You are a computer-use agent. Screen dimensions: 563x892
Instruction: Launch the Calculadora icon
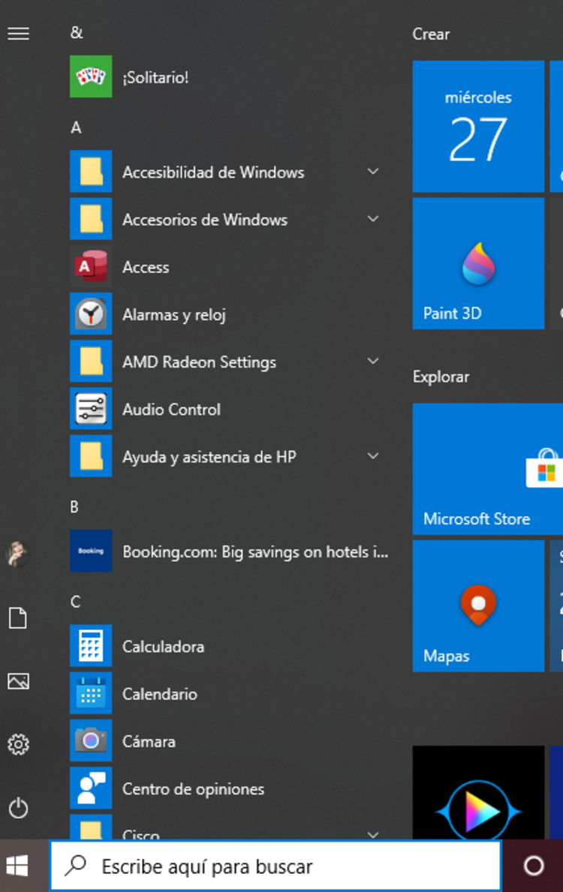click(91, 646)
